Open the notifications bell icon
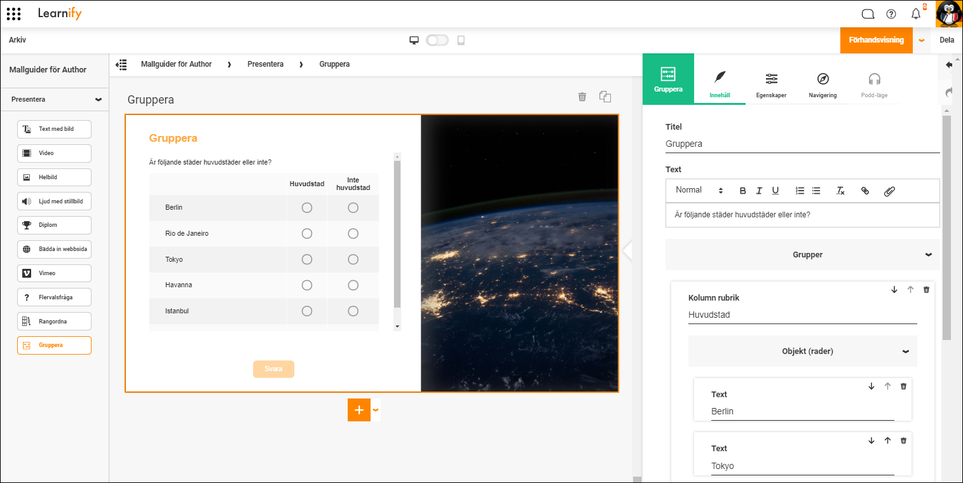This screenshot has width=963, height=483. point(916,14)
